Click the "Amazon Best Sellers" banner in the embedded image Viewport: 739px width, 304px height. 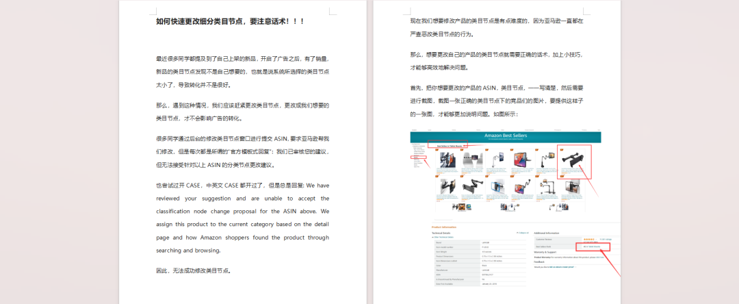tap(505, 137)
